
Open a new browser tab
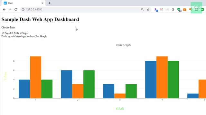click(x=49, y=3)
